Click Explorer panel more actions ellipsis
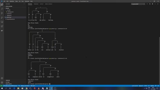 [x=24, y=4]
